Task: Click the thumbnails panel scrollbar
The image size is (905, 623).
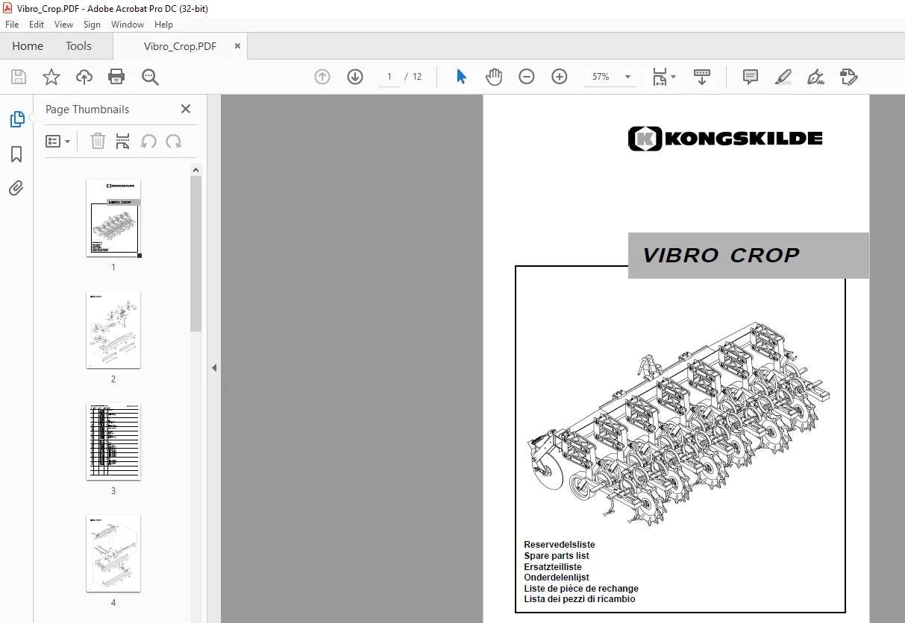Action: click(x=196, y=253)
